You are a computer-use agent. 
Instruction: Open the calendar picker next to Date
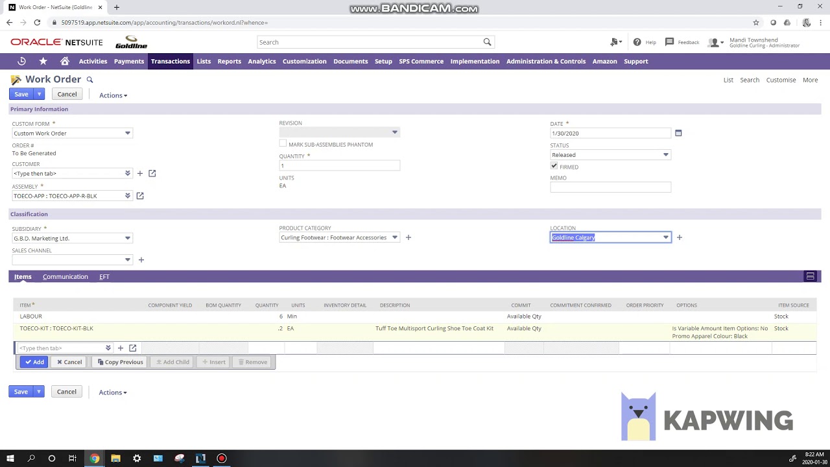tap(678, 133)
